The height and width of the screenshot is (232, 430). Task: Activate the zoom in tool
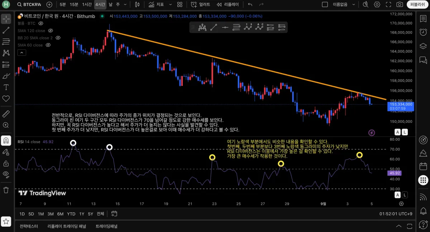(6, 125)
